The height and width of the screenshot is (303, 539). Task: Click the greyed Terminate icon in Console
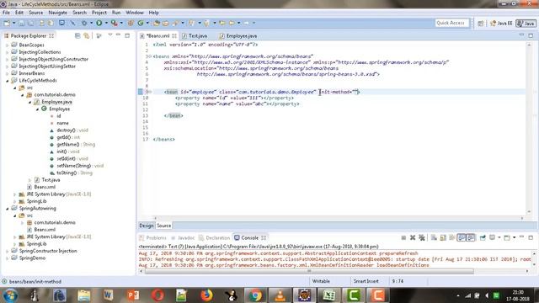(x=403, y=237)
